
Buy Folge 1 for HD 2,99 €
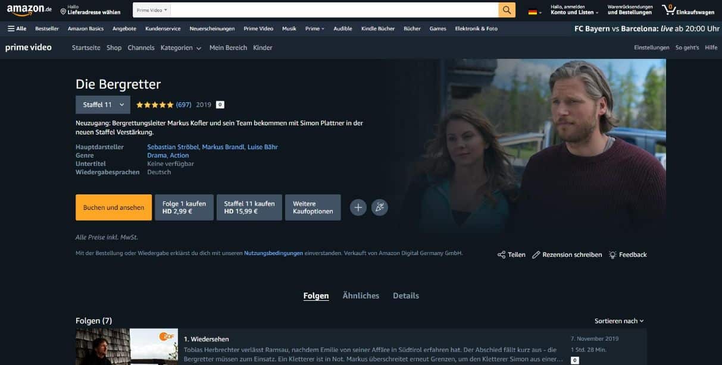(184, 207)
